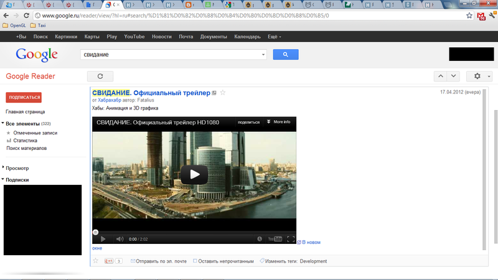498x280 pixels.
Task: Reload the page with browser refresh icon
Action: click(x=26, y=15)
